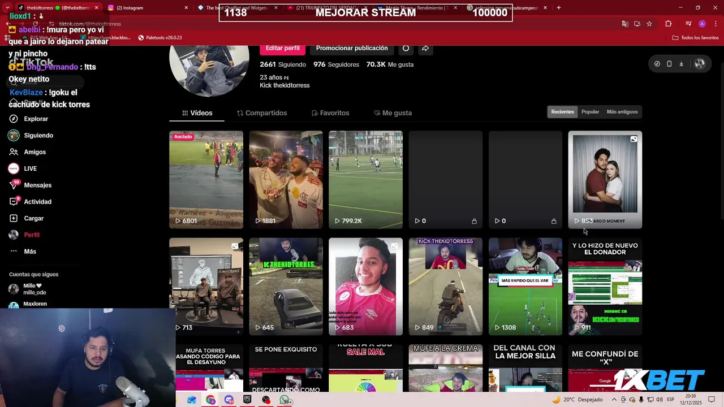Open the 976 Seguidores list

tap(336, 64)
